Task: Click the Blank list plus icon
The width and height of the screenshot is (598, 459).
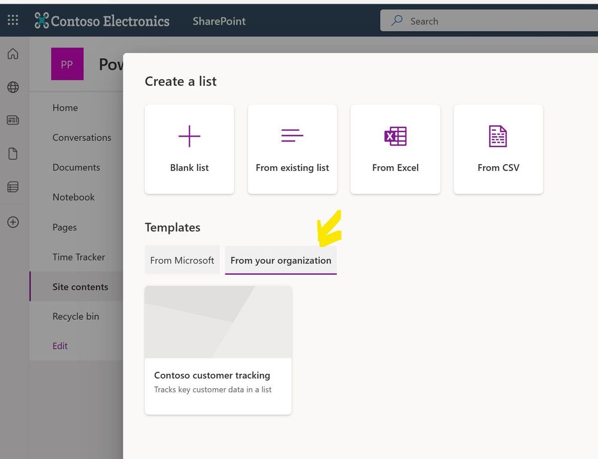Action: [189, 136]
